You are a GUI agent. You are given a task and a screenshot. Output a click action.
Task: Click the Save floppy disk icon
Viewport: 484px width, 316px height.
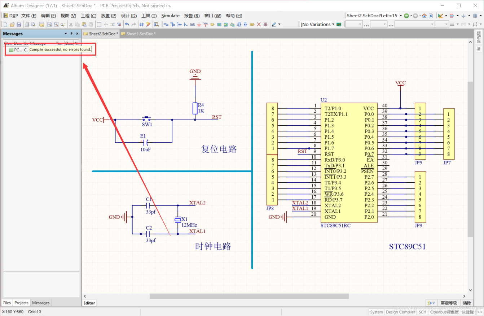tap(19, 25)
